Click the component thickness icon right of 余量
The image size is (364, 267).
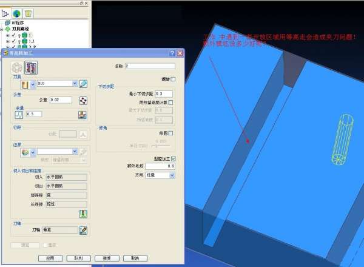pyautogui.click(x=81, y=114)
